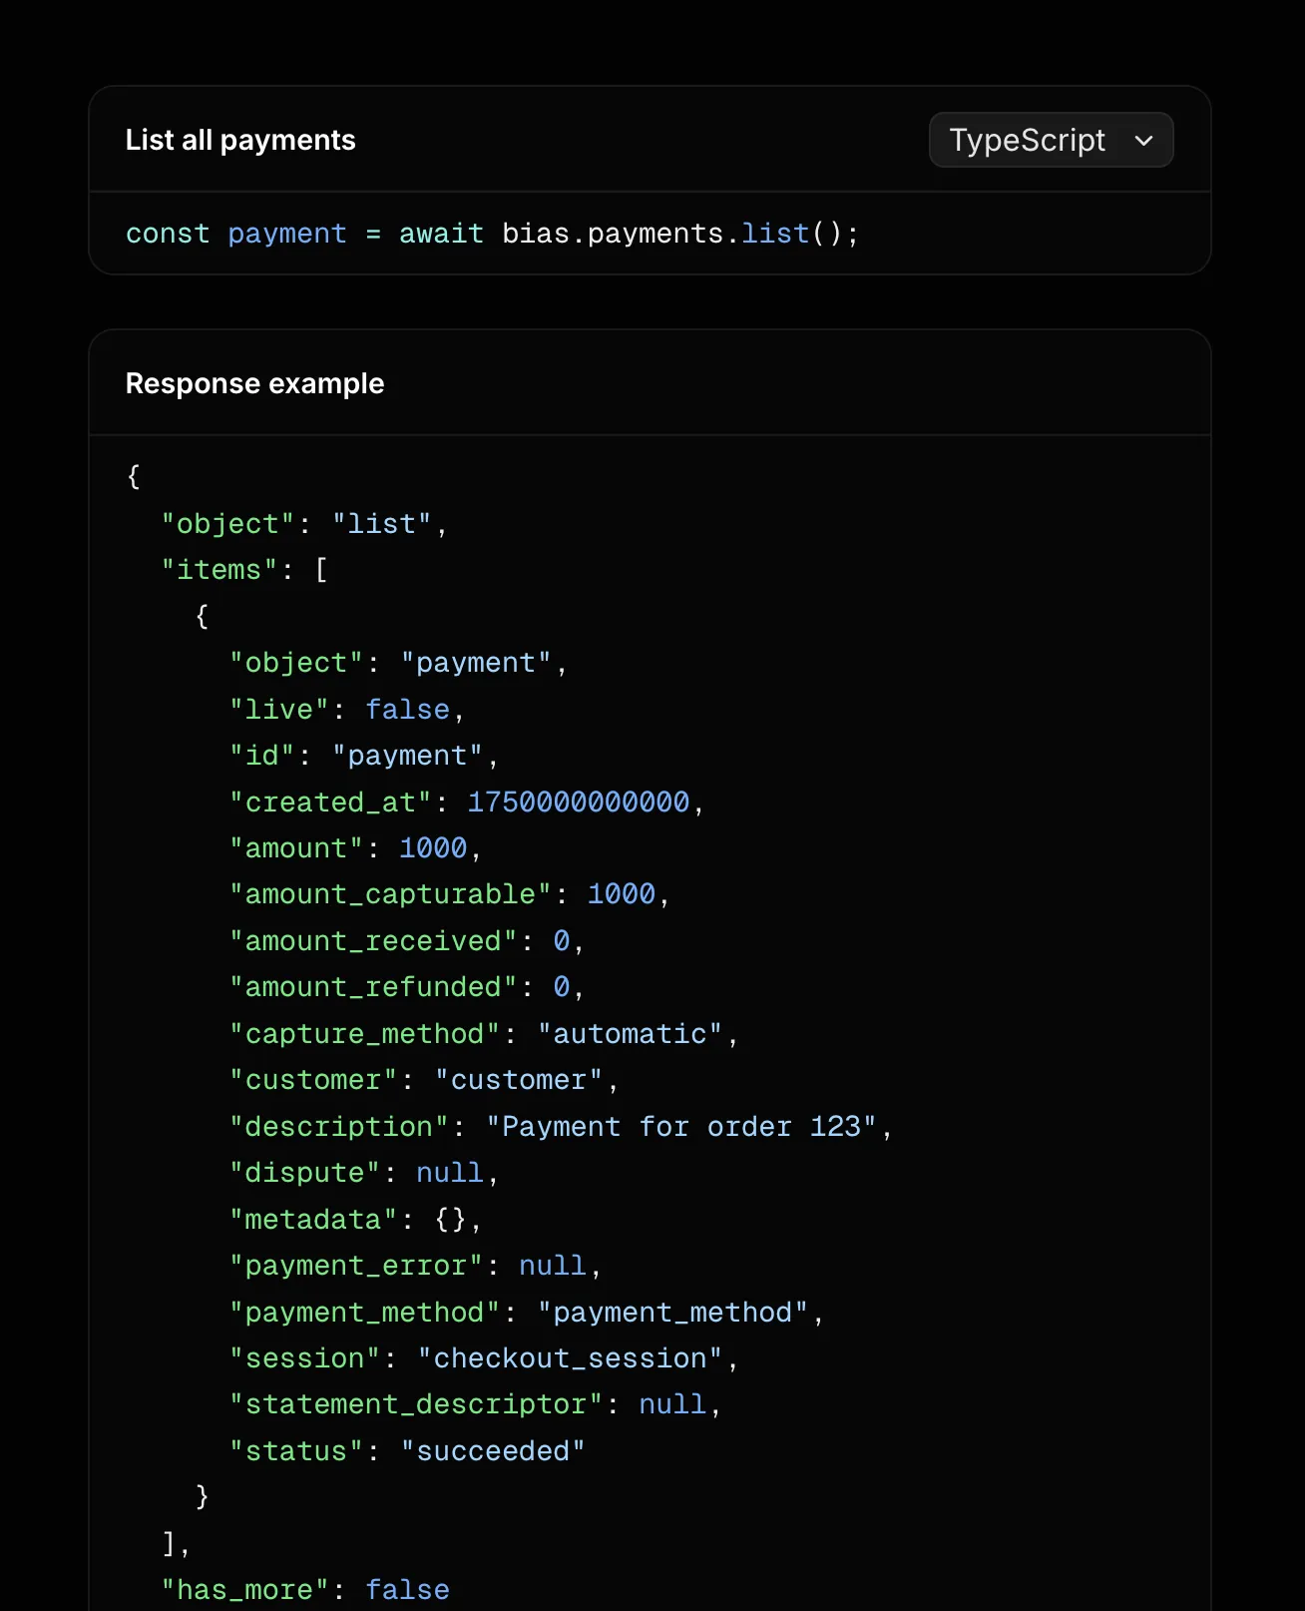The width and height of the screenshot is (1305, 1611).
Task: Click the '"amount_refunded": 0,' line
Action: pyautogui.click(x=407, y=987)
